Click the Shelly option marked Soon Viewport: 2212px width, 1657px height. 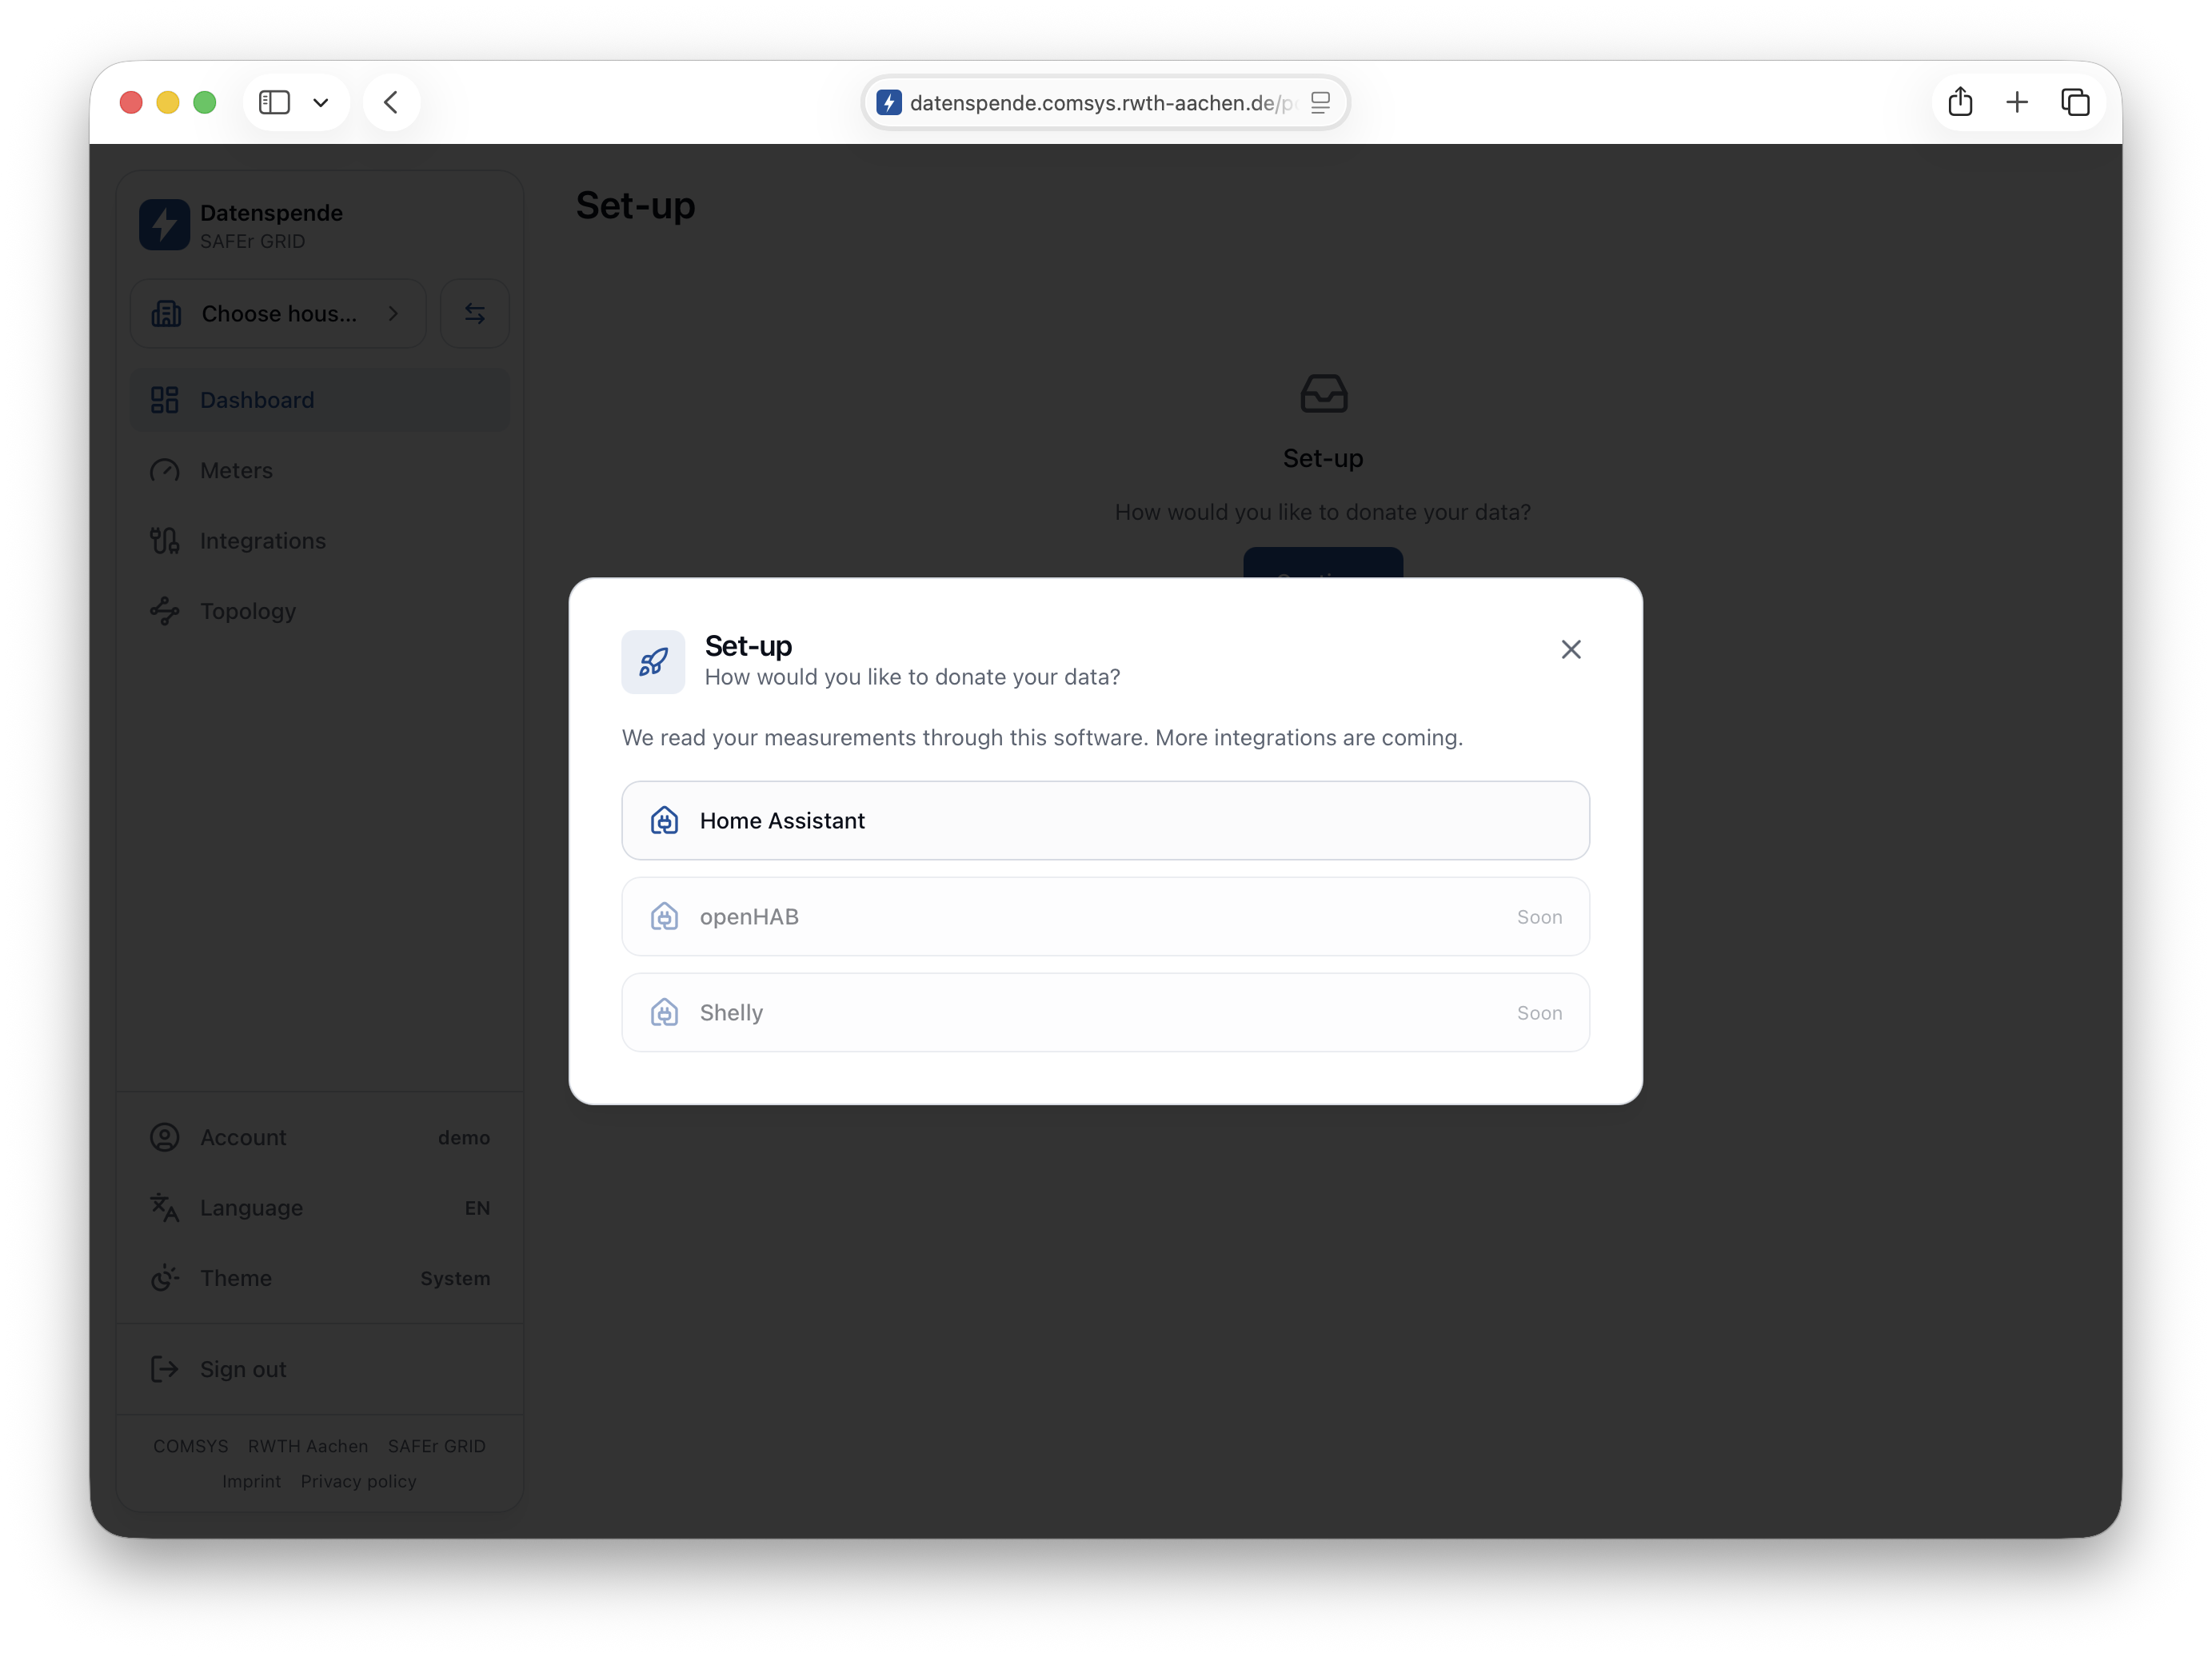tap(1105, 1013)
